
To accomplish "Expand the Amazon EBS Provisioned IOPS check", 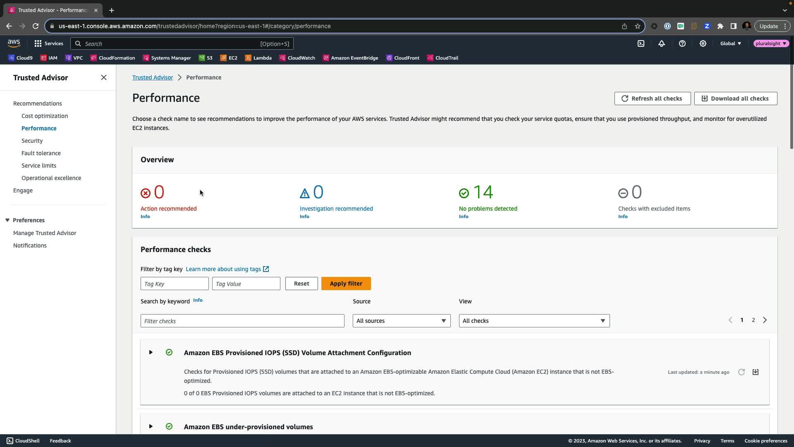I will point(151,353).
